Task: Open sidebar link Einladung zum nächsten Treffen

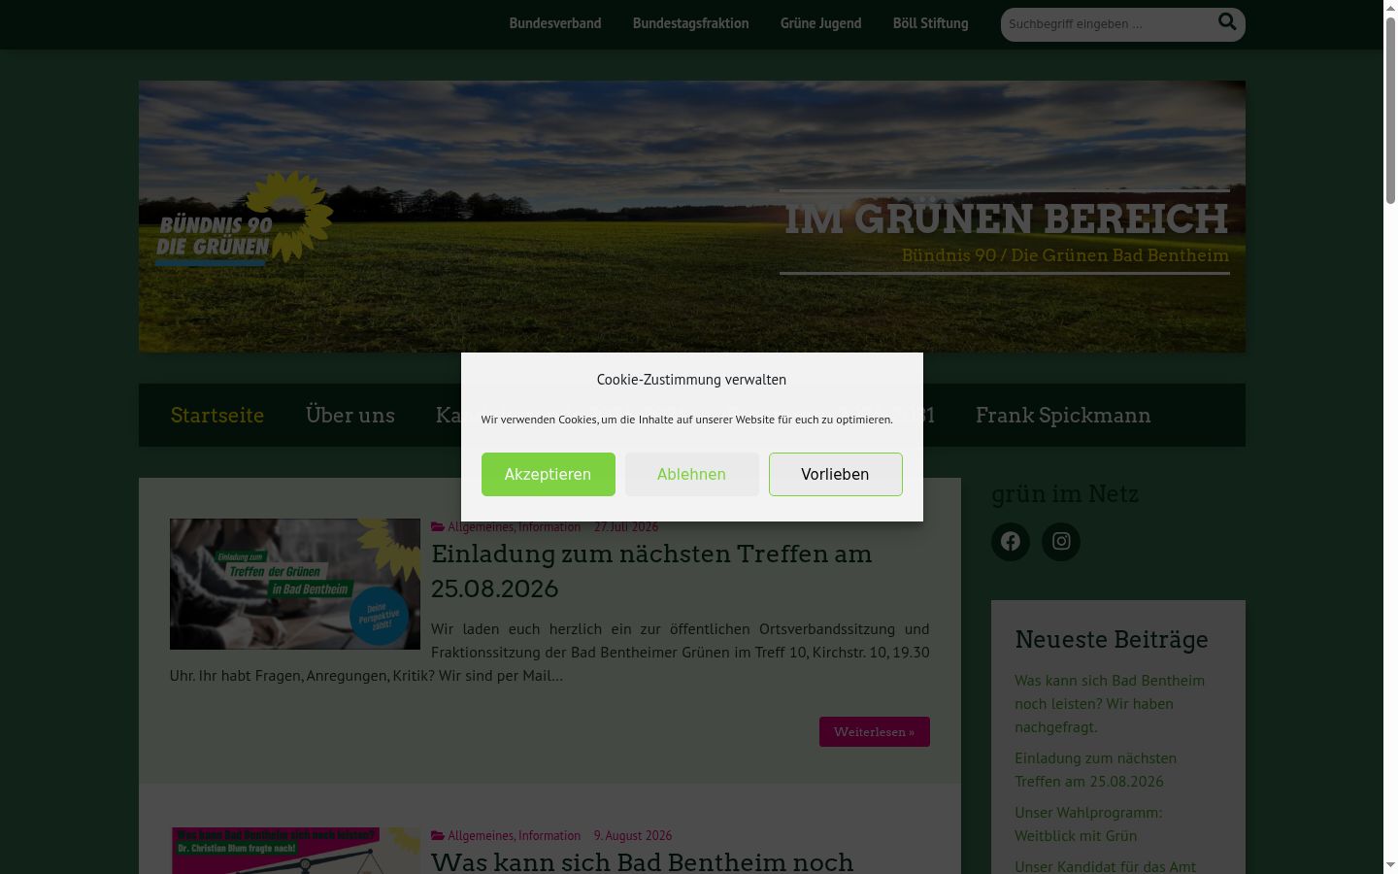Action: [x=1095, y=769]
